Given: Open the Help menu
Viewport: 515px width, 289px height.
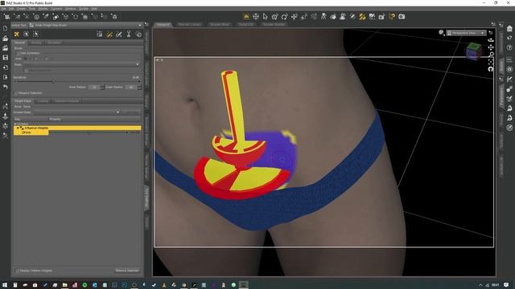Looking at the screenshot, I should (94, 9).
